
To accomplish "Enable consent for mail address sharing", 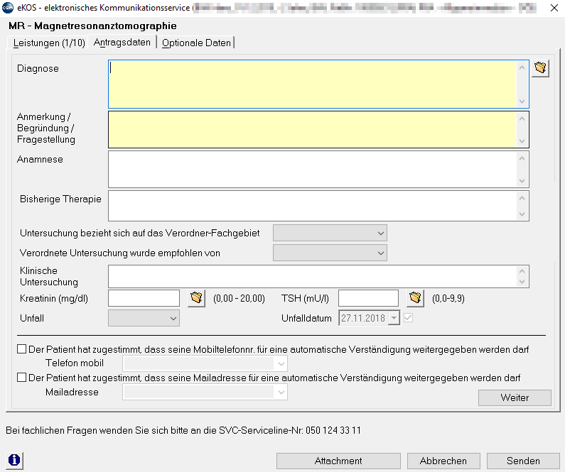I will coord(21,378).
